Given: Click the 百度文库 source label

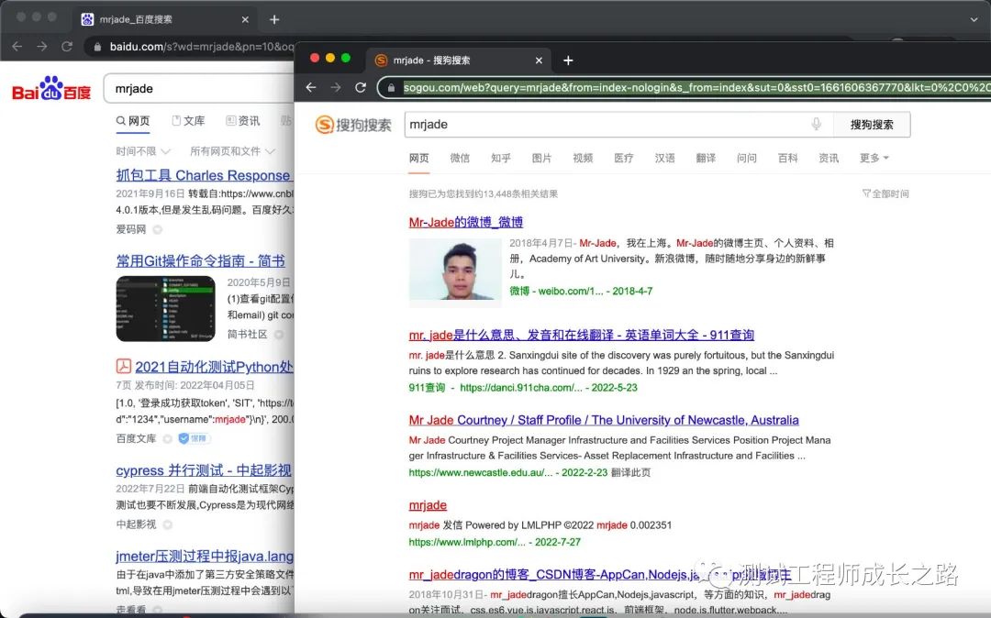Looking at the screenshot, I should coord(136,438).
